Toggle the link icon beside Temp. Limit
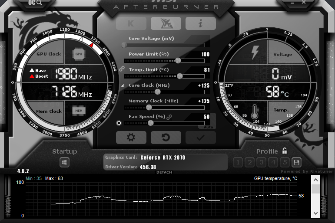 (x=122, y=69)
